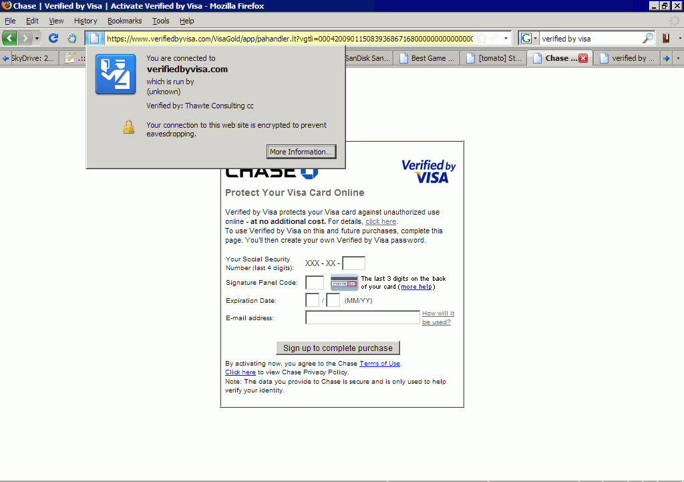Close the Chase tab with red X
684x482 pixels.
(x=583, y=59)
